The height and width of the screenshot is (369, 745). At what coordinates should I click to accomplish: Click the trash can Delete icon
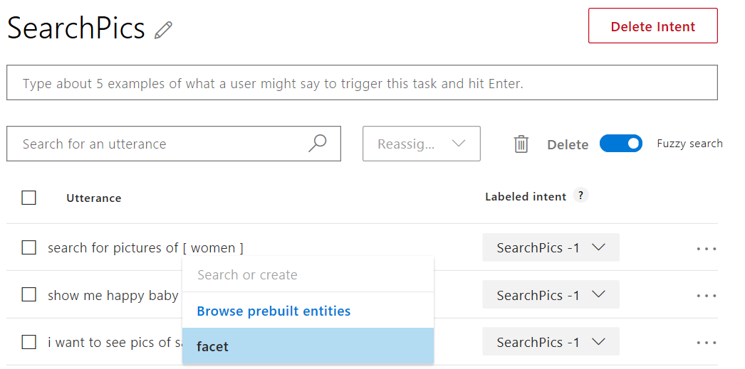[521, 144]
